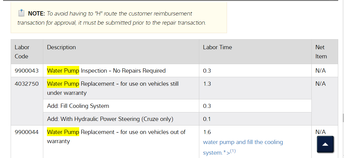The width and height of the screenshot is (344, 158).
Task: Open the "water pump and fill the cooling" link
Action: (243, 142)
